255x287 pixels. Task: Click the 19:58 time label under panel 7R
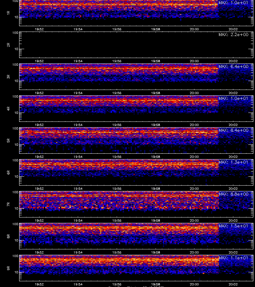156,221
